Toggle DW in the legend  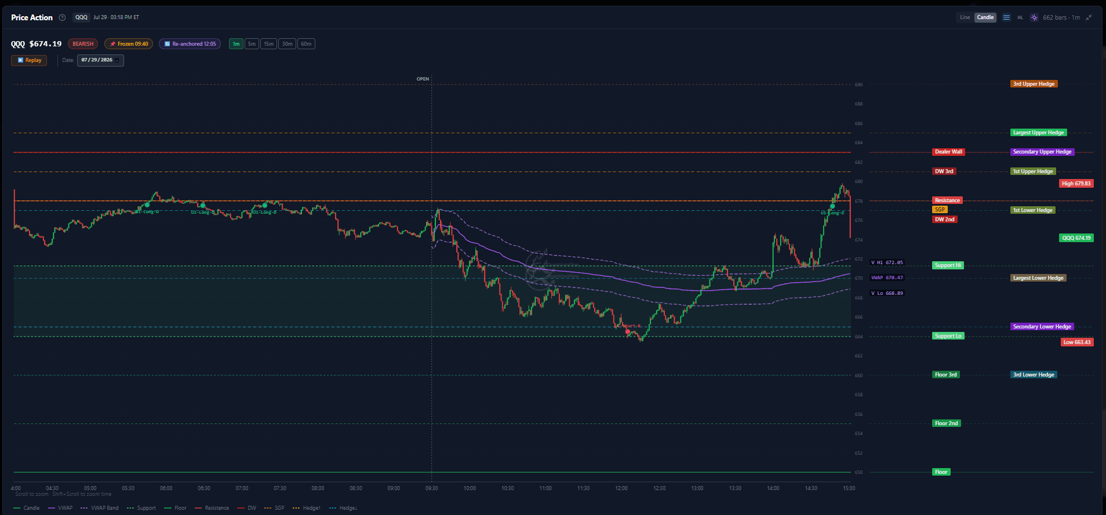(x=247, y=508)
